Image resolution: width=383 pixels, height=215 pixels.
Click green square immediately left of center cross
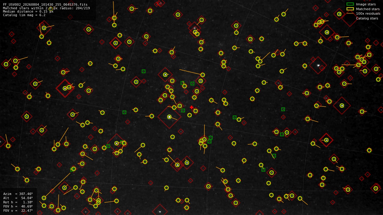[x=183, y=110]
